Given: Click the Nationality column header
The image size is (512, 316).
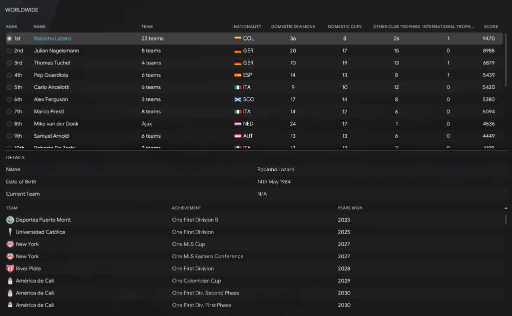Looking at the screenshot, I should (x=247, y=26).
